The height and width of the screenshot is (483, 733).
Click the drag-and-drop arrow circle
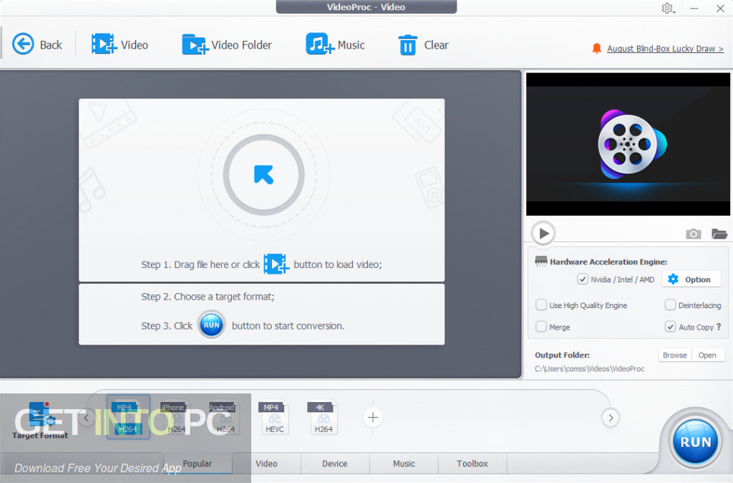coord(263,175)
